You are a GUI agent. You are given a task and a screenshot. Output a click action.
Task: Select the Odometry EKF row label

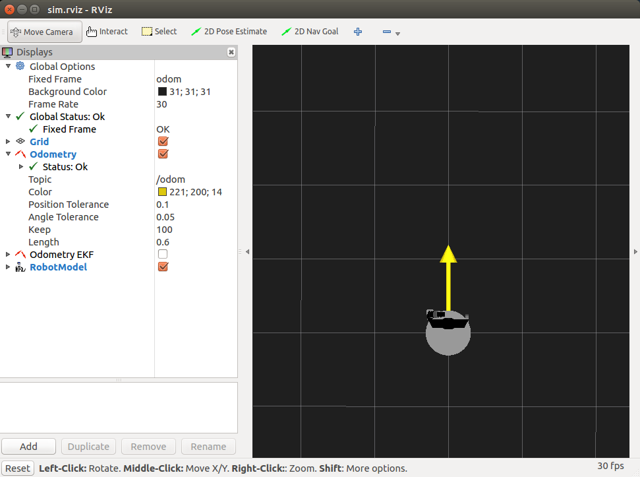pyautogui.click(x=62, y=255)
